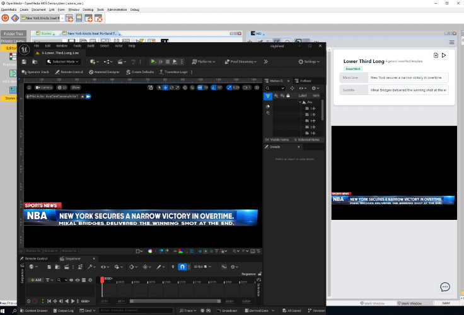Click the play icon on Lower Third card
464x315 pixels.
click(444, 55)
